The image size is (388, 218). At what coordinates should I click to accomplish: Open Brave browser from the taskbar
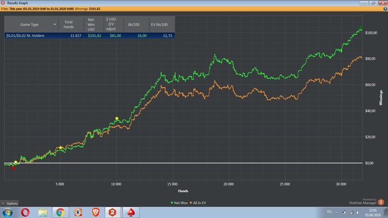click(95, 212)
